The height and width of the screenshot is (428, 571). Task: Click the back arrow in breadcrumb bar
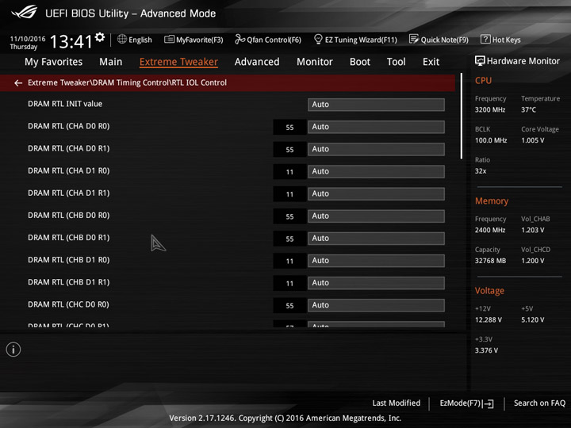[17, 83]
